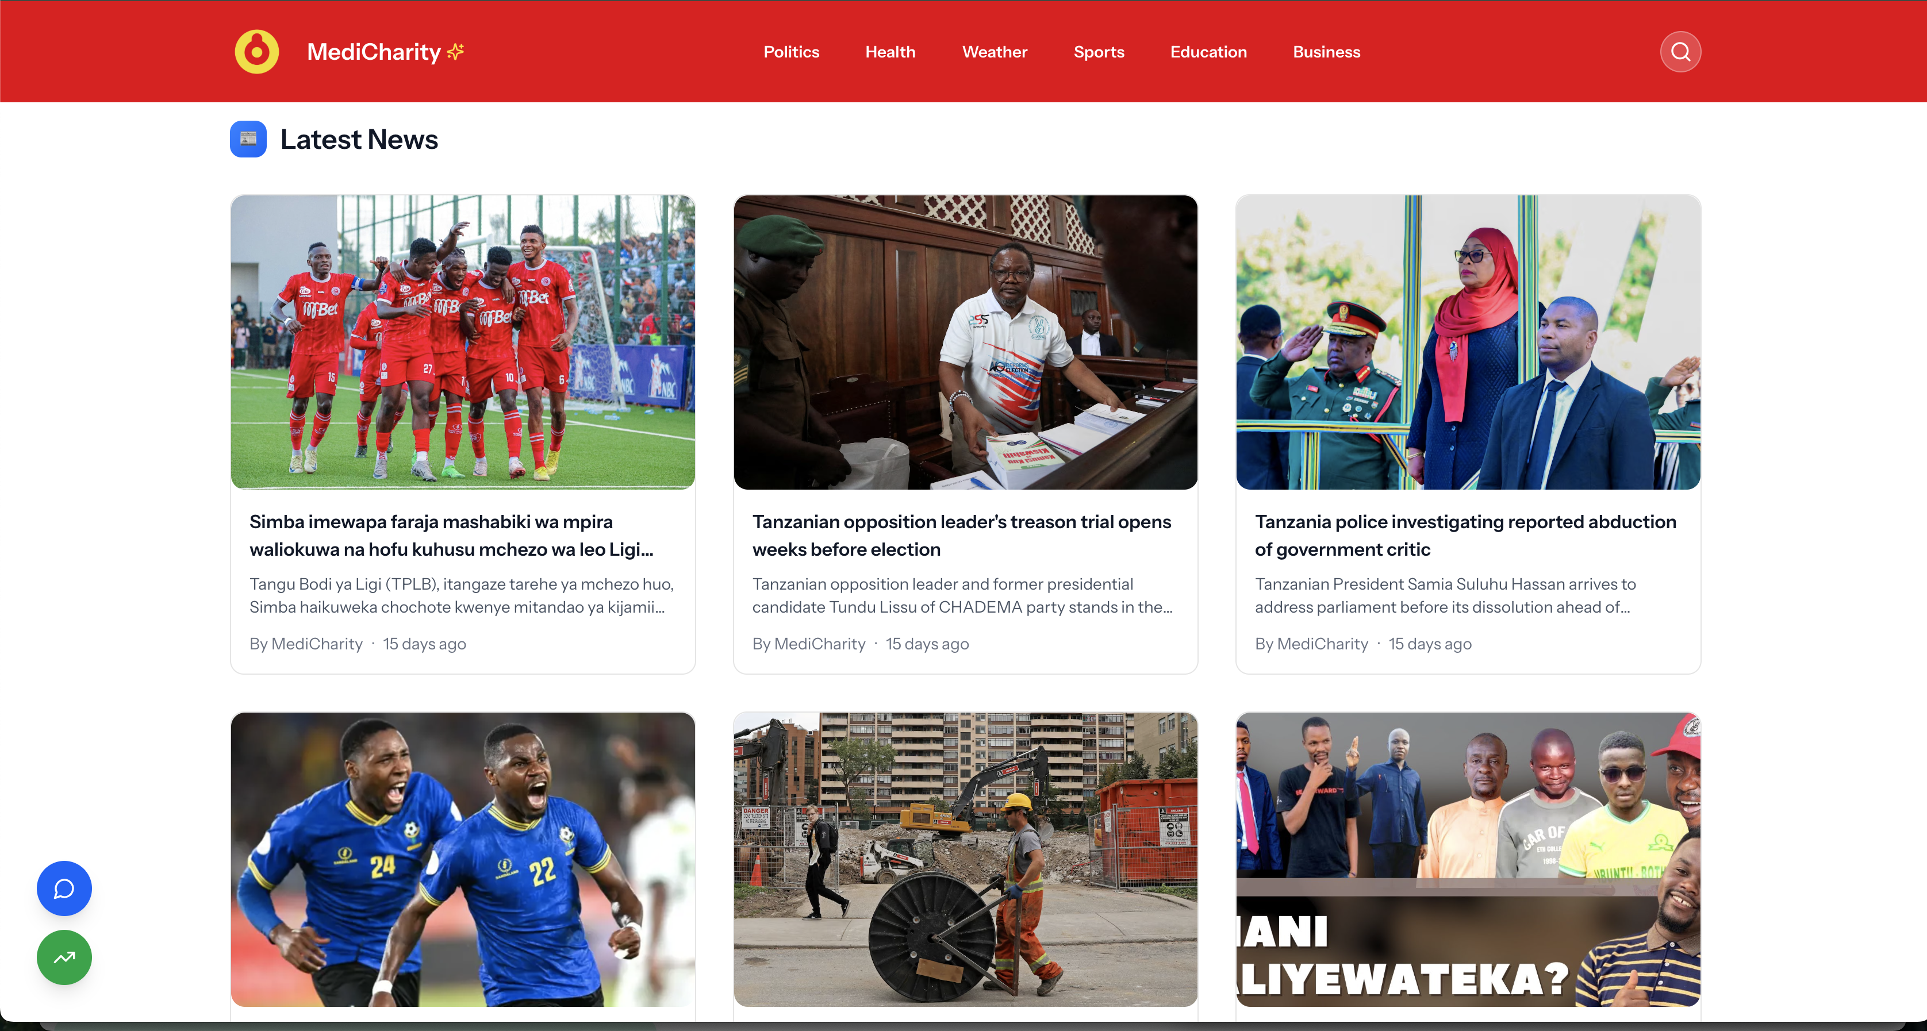Screen dimensions: 1927x1031
Task: Open the Politics menu item
Action: 792,52
